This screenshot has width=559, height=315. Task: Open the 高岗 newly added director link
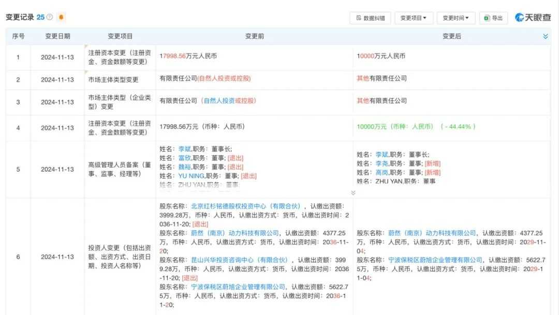(382, 172)
